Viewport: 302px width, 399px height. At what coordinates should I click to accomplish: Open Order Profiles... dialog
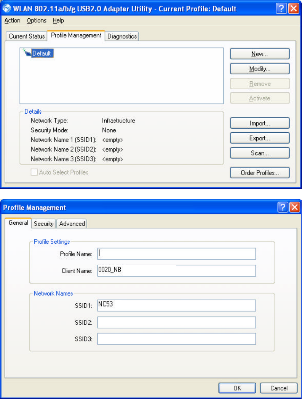(260, 173)
